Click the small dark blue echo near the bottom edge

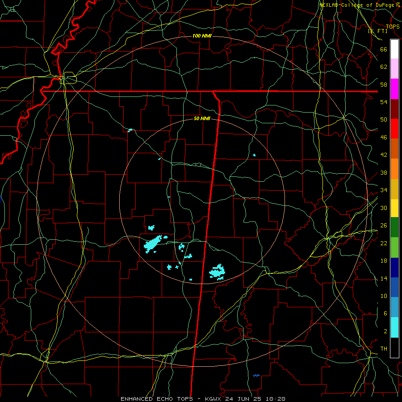[256, 376]
